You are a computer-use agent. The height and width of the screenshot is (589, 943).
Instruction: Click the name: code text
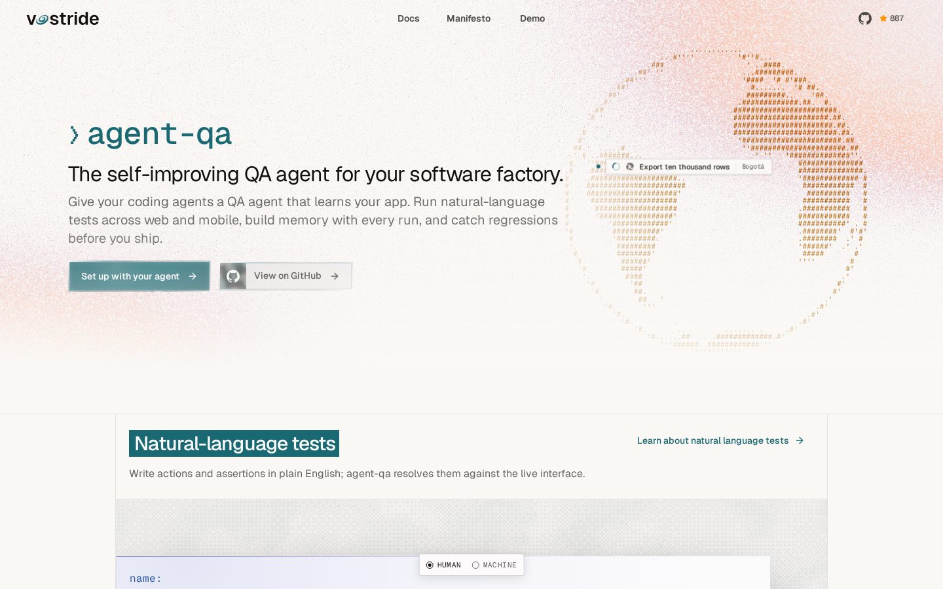tap(145, 579)
